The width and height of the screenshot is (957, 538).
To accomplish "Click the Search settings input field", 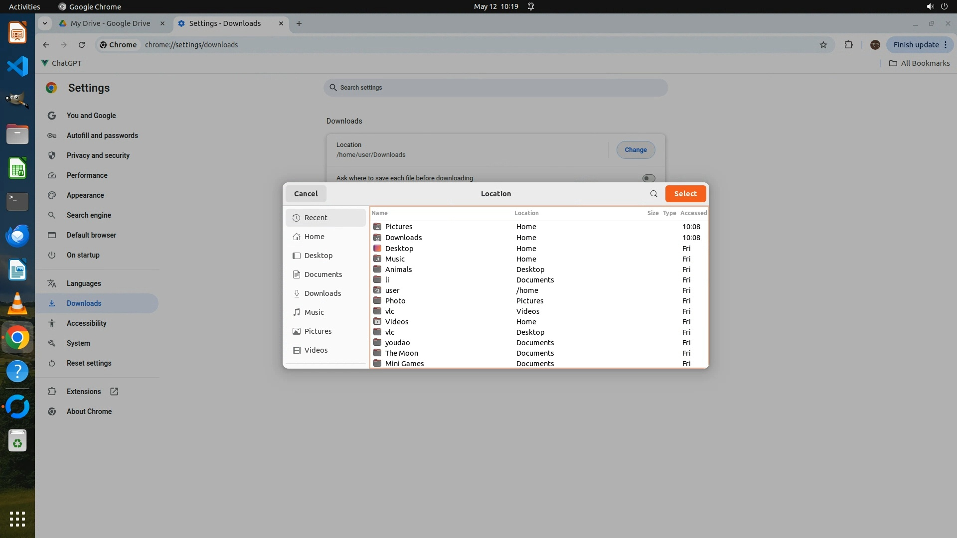I will pos(496,88).
